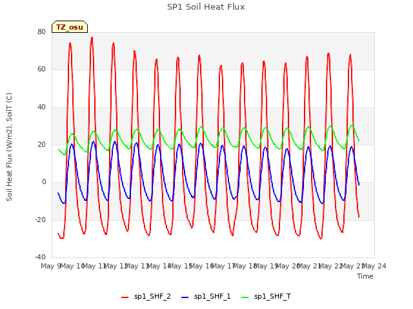Screen dimensions: 413x309
Task: Click the -40 y-axis tick label
Action: point(40,257)
